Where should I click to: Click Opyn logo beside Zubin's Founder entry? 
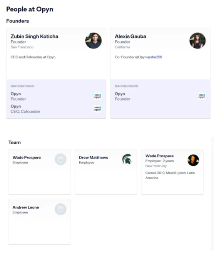[98, 96]
